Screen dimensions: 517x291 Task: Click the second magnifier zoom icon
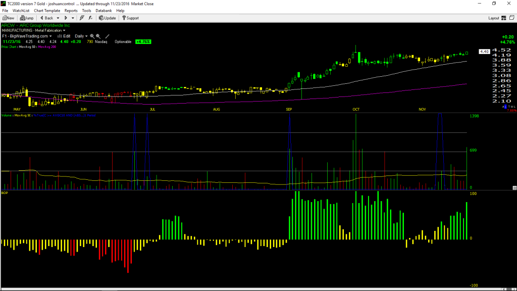click(98, 36)
